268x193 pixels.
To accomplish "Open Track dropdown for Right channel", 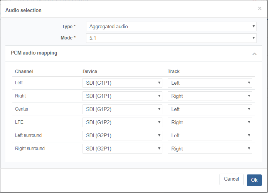I will (x=210, y=96).
